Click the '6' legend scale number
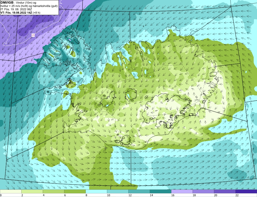The image size is (257, 197). click(x=65, y=195)
